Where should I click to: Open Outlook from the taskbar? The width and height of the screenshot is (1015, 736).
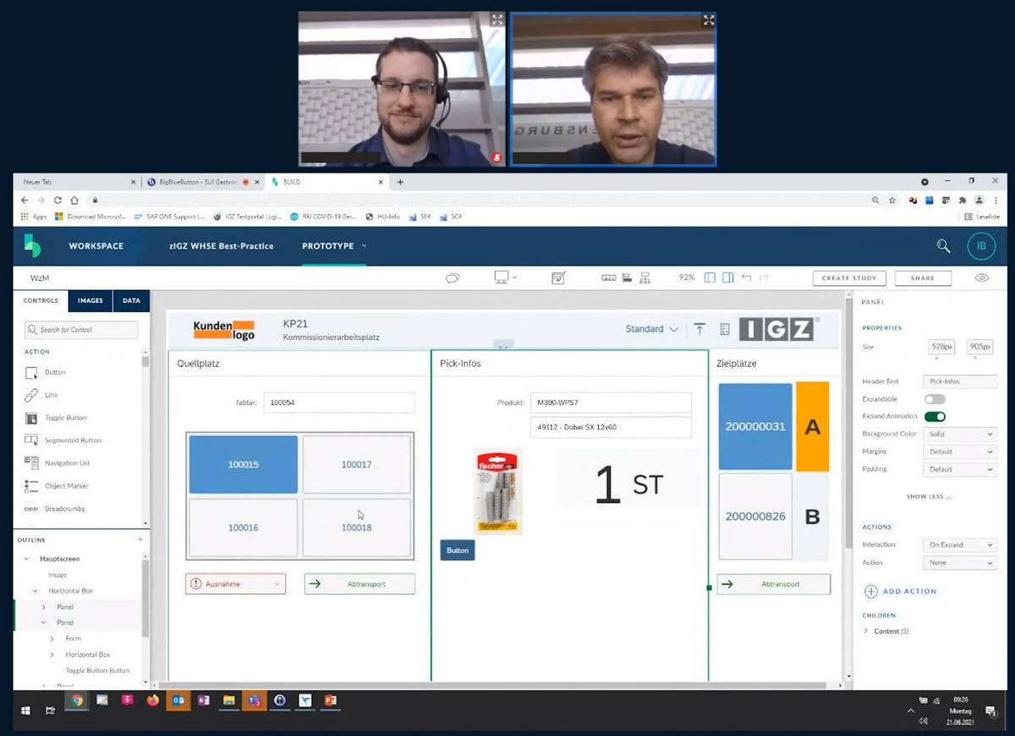tap(178, 700)
